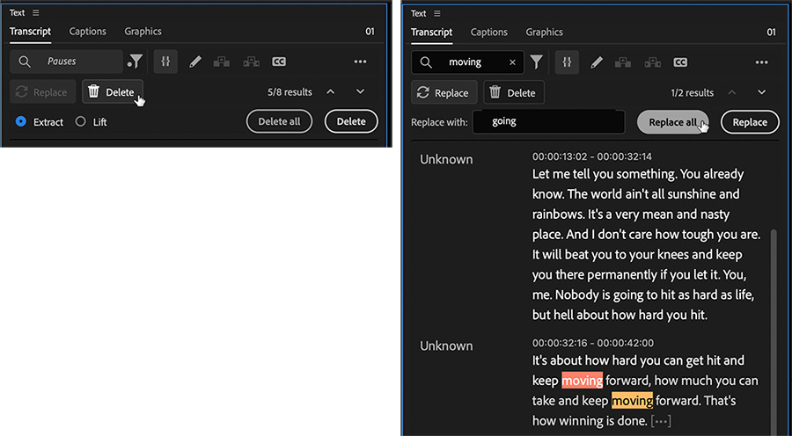The image size is (792, 436).
Task: Switch to Graphics tab in left panel
Action: [143, 32]
